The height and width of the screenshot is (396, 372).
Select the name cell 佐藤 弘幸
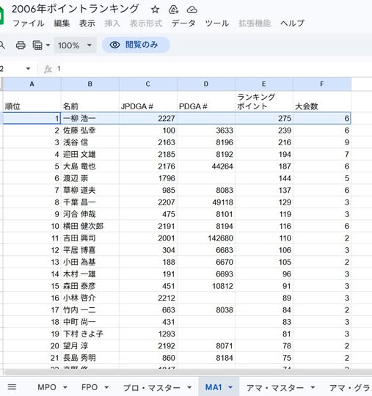90,131
